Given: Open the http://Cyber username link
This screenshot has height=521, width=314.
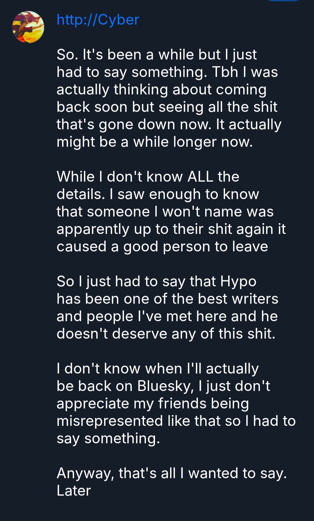Looking at the screenshot, I should point(98,20).
